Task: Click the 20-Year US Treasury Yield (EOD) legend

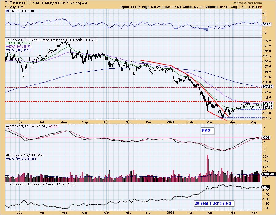Action: tap(42, 184)
